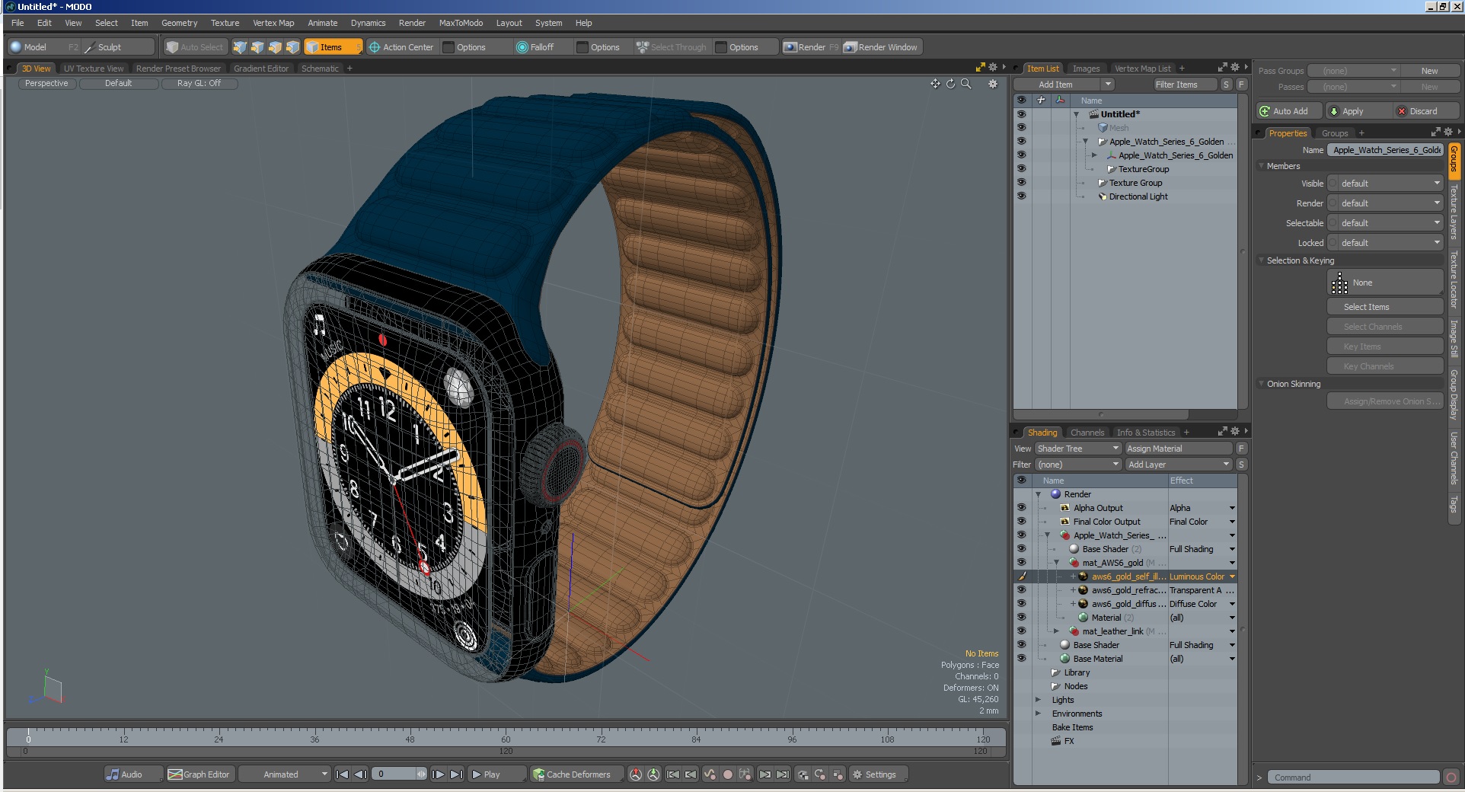Click viewport pan move icon
Image resolution: width=1465 pixels, height=792 pixels.
[x=935, y=84]
